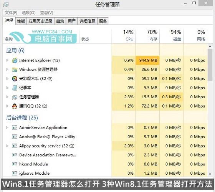Viewport: 215px width, 192px height.
Task: Click the 腾讯QQ penguin icon
Action: tap(15, 106)
